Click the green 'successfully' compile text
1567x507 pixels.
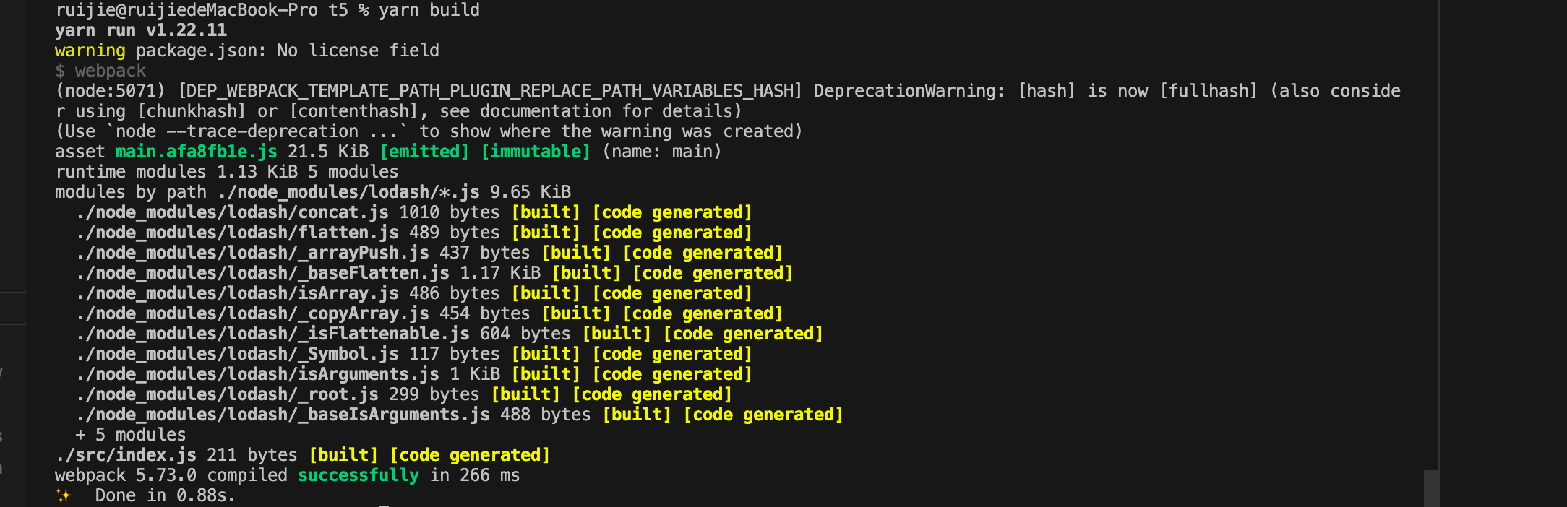point(359,475)
